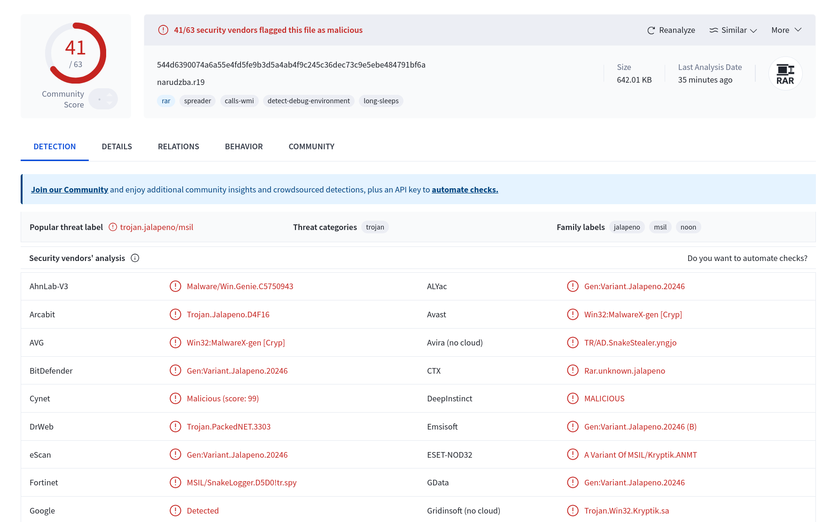The height and width of the screenshot is (522, 830).
Task: Click the CTX detection alert icon
Action: point(573,371)
